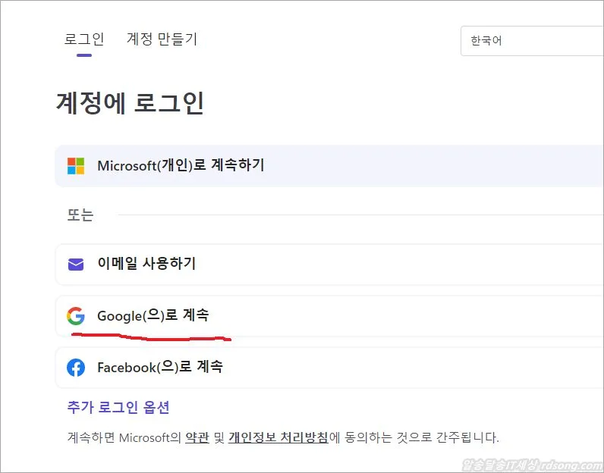Click the 계속하면 Microsoft의 consent text
The width and height of the screenshot is (604, 473).
pyautogui.click(x=121, y=437)
